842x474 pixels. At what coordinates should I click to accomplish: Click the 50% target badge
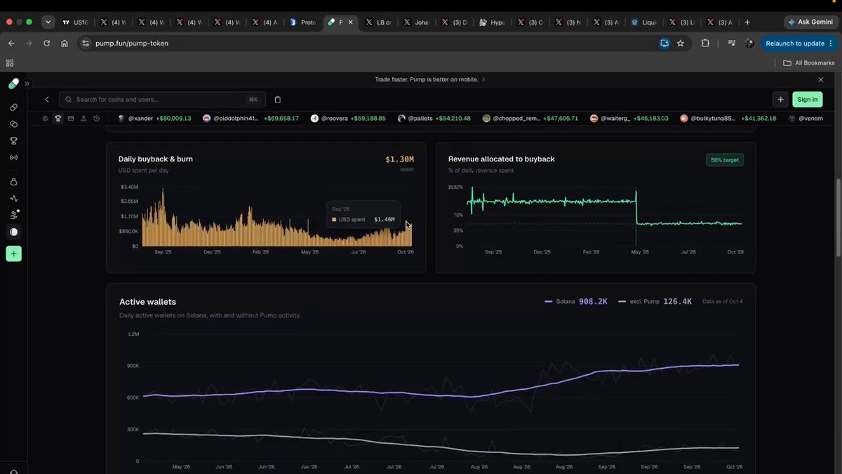pos(725,160)
